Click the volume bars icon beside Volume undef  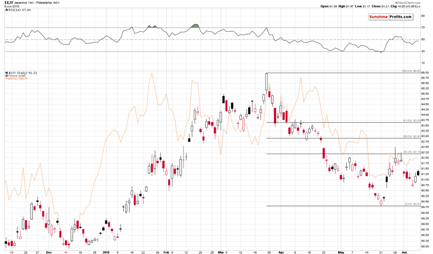[6, 76]
